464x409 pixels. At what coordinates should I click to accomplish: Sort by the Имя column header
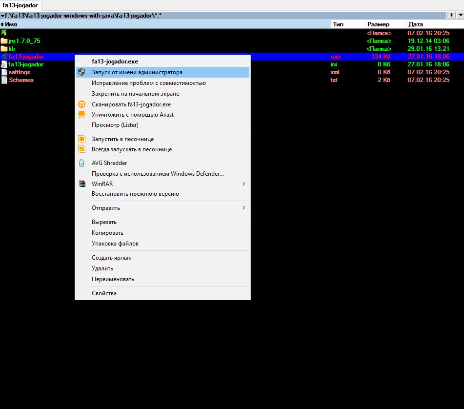pos(165,24)
